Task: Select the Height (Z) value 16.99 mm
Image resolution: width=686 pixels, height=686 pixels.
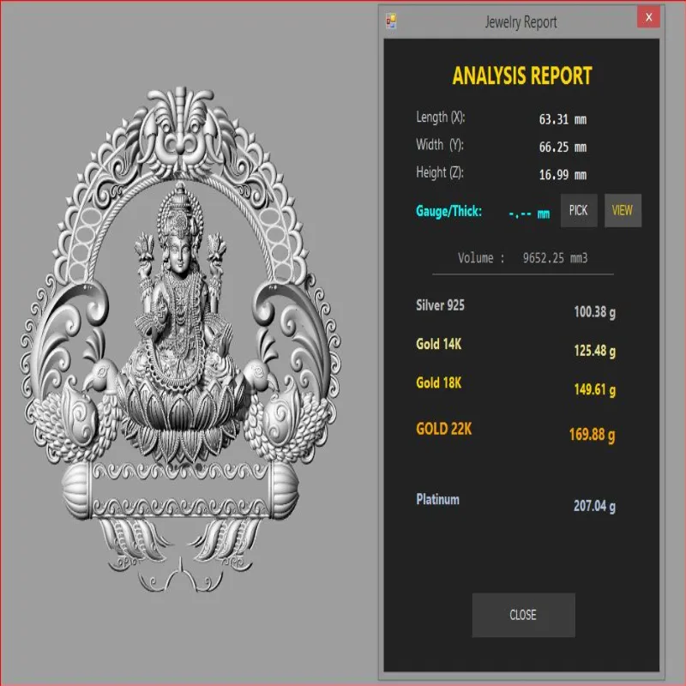Action: 563,175
